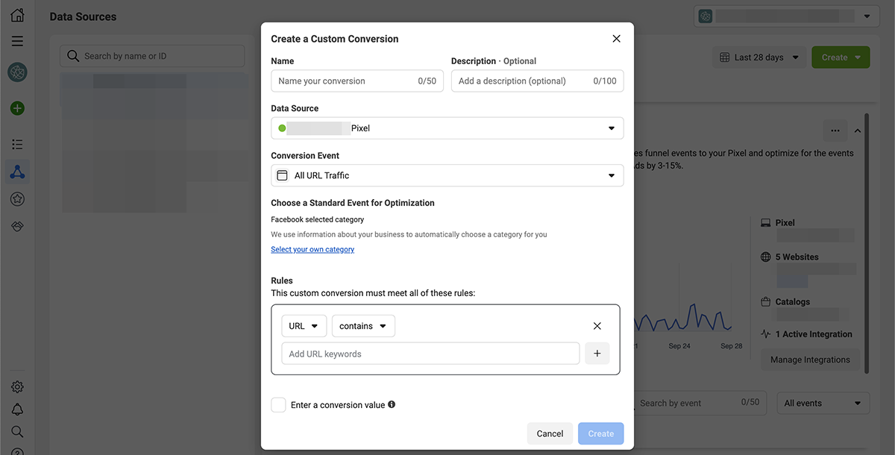Click the Notifications bell icon
This screenshot has height=455, width=895.
17,409
